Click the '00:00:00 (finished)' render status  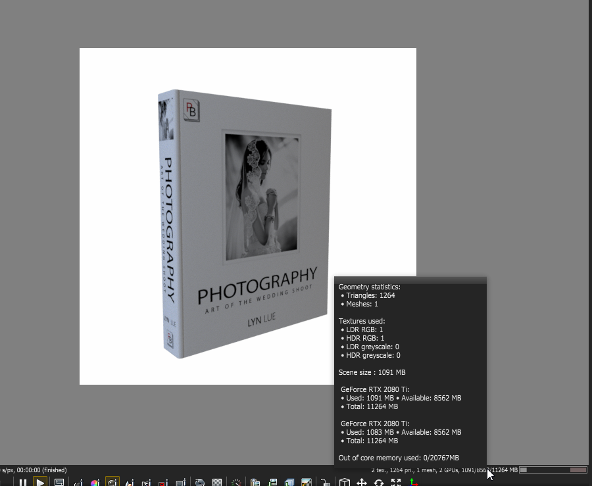point(41,470)
